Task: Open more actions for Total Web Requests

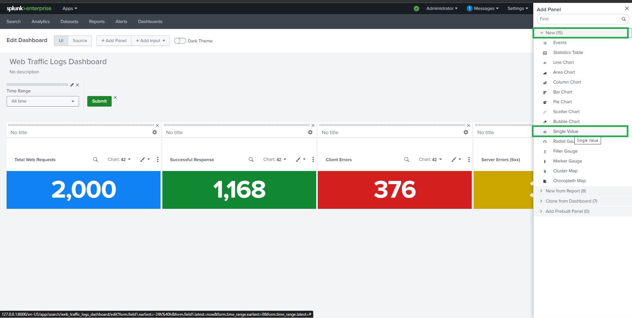Action: pos(158,159)
